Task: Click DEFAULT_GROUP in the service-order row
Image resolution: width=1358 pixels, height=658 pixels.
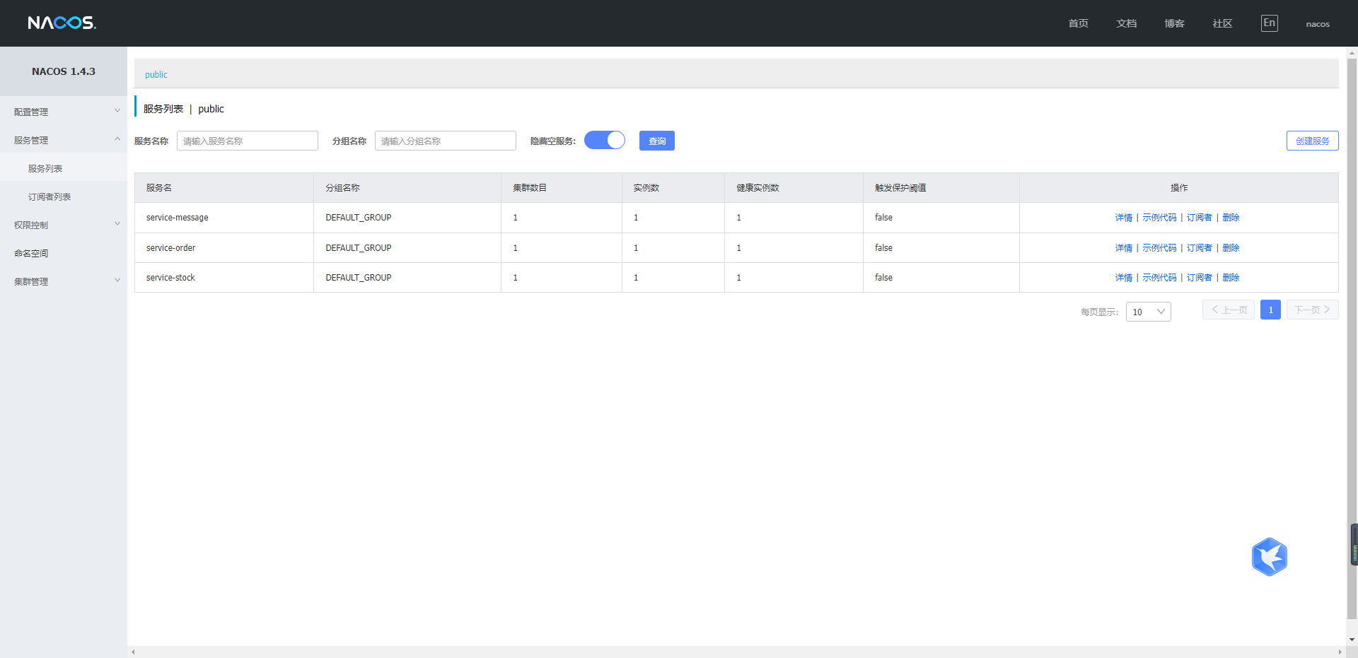Action: (359, 248)
